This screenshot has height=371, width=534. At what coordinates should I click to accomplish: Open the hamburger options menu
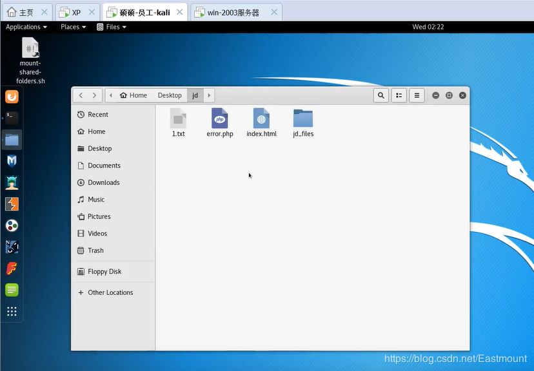coord(417,95)
